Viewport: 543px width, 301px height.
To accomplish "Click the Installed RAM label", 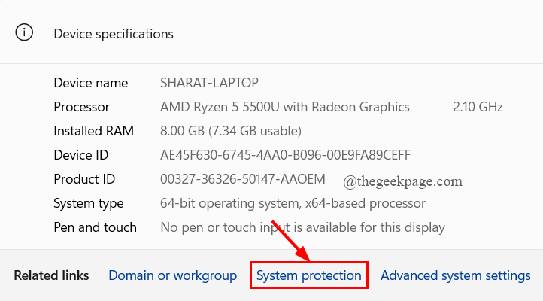I will coord(93,131).
